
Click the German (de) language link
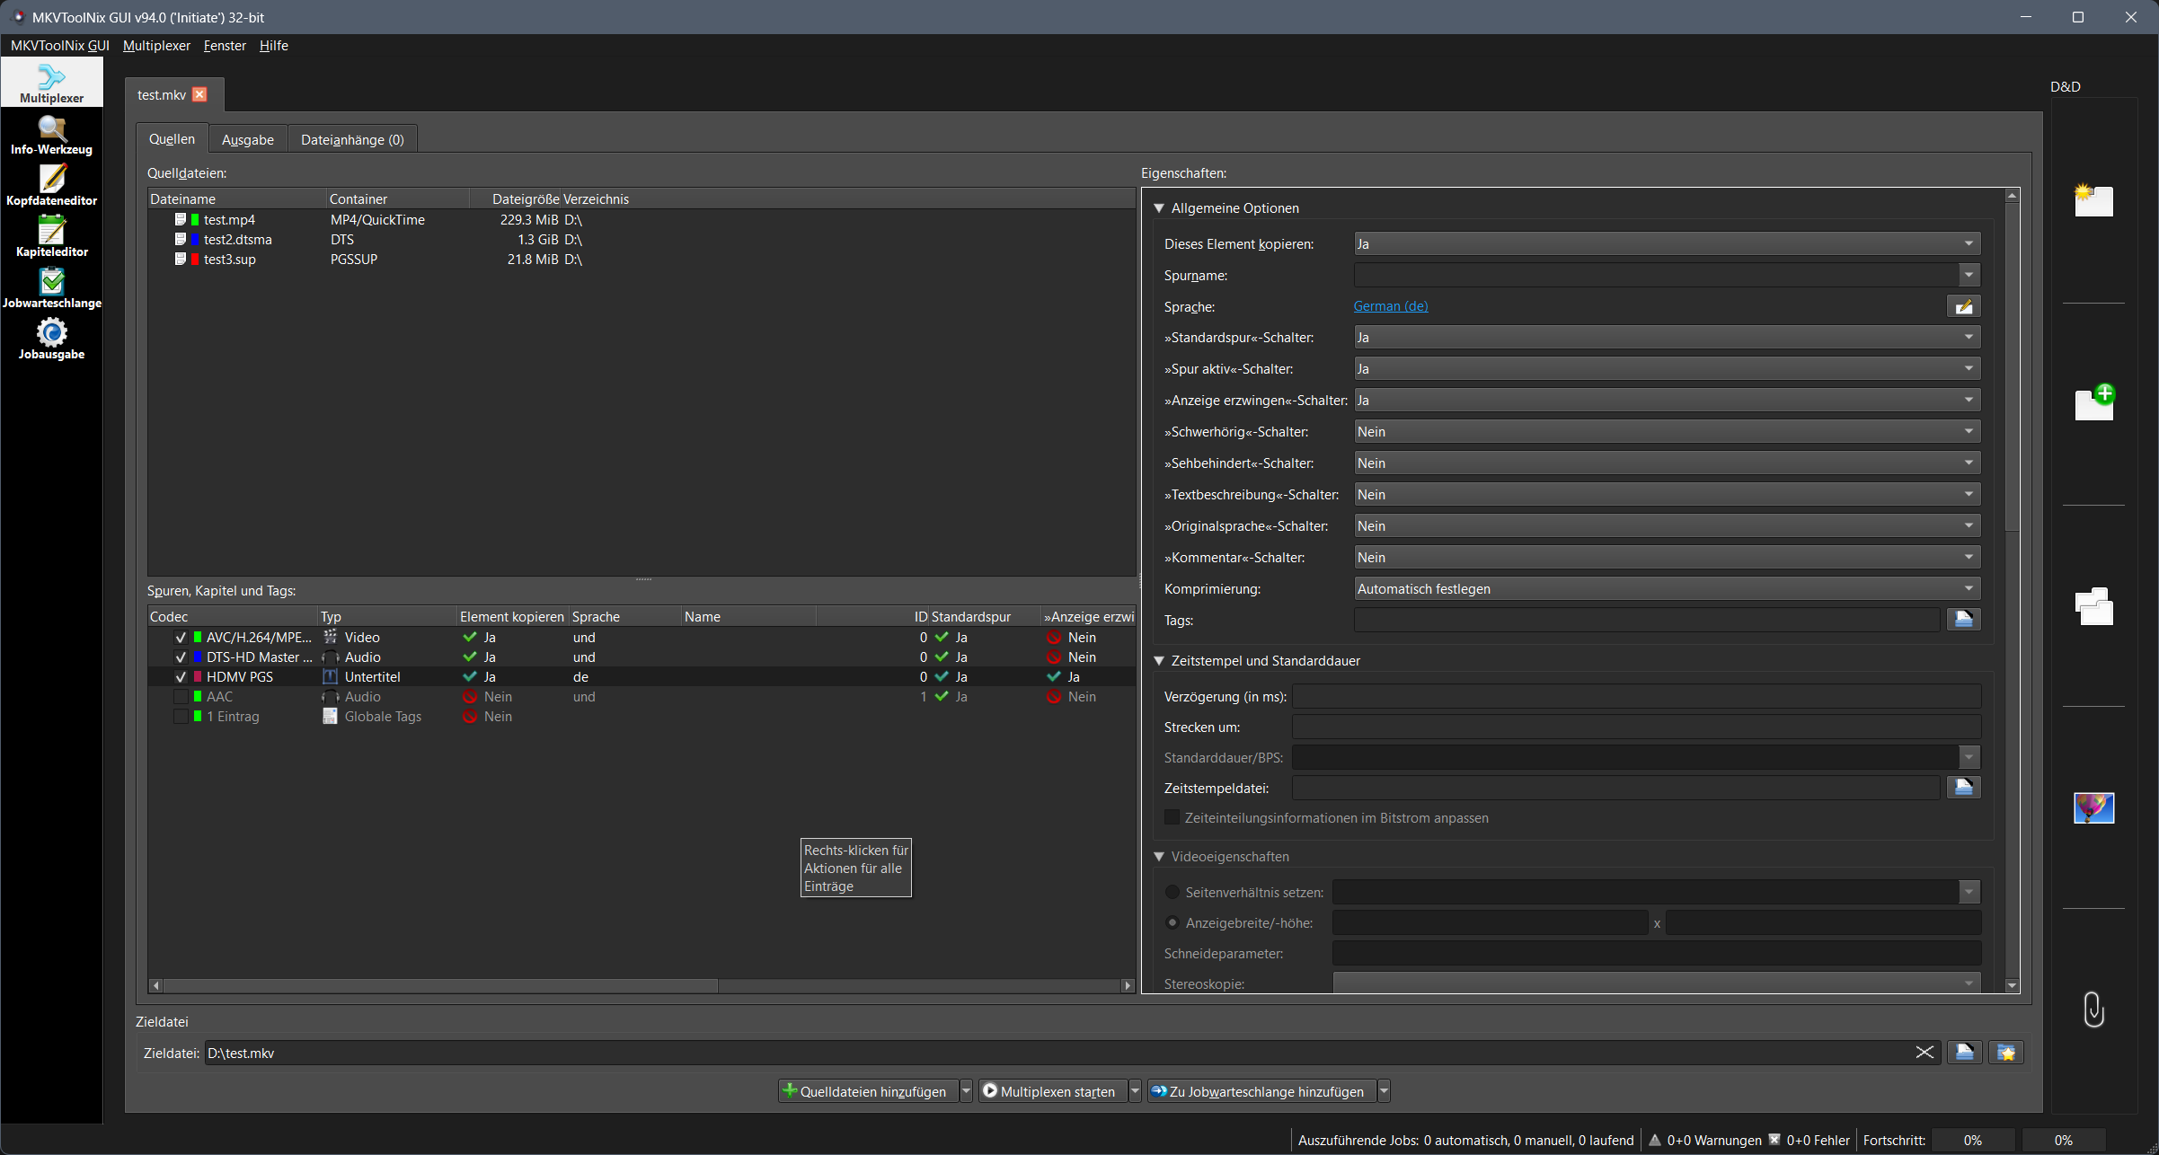[x=1390, y=306]
